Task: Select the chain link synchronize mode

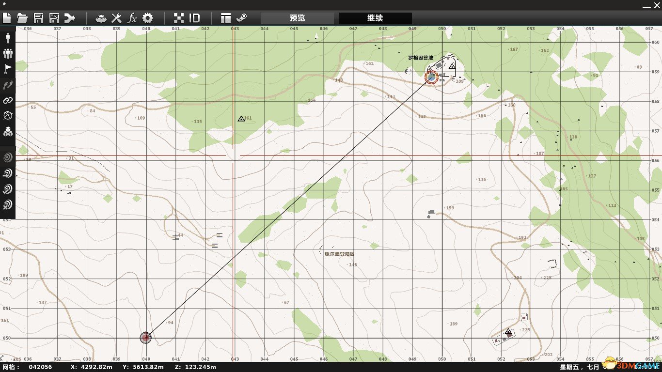Action: point(8,101)
